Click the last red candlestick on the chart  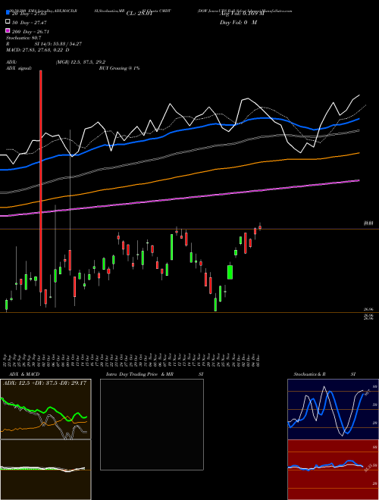260,227
